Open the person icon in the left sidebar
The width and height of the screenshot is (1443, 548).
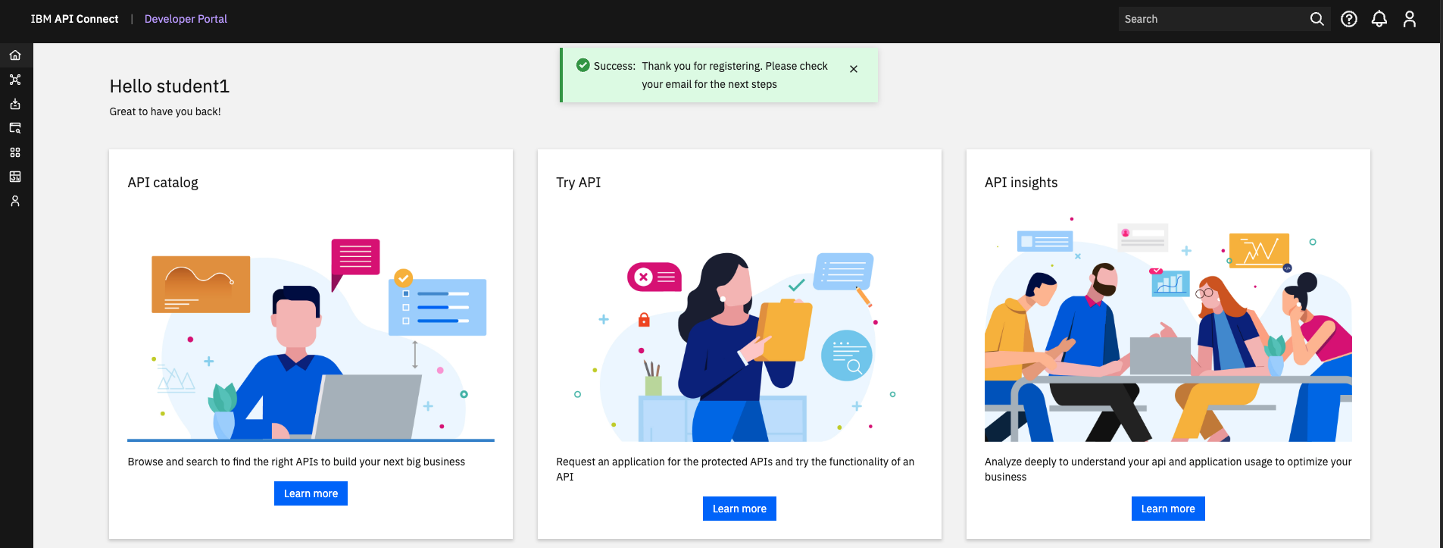click(x=15, y=201)
